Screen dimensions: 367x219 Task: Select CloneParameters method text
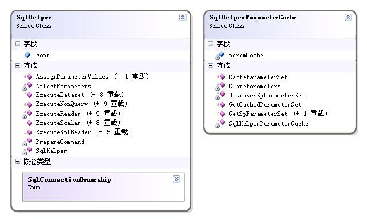pos(254,86)
